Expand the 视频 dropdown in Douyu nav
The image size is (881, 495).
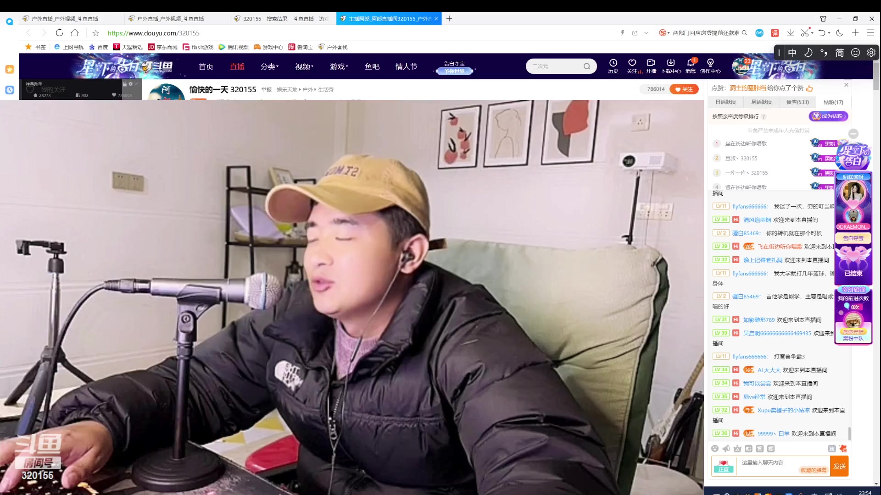tap(304, 66)
